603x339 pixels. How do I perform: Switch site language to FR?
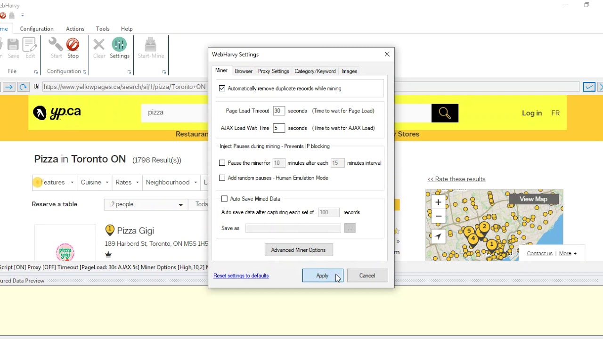(x=555, y=113)
